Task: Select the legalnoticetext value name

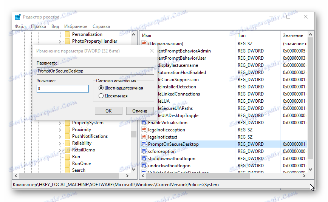Action: coord(162,137)
